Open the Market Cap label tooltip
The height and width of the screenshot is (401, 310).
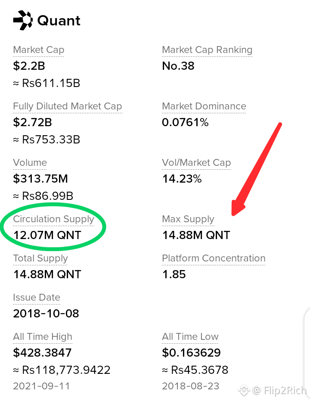(39, 50)
